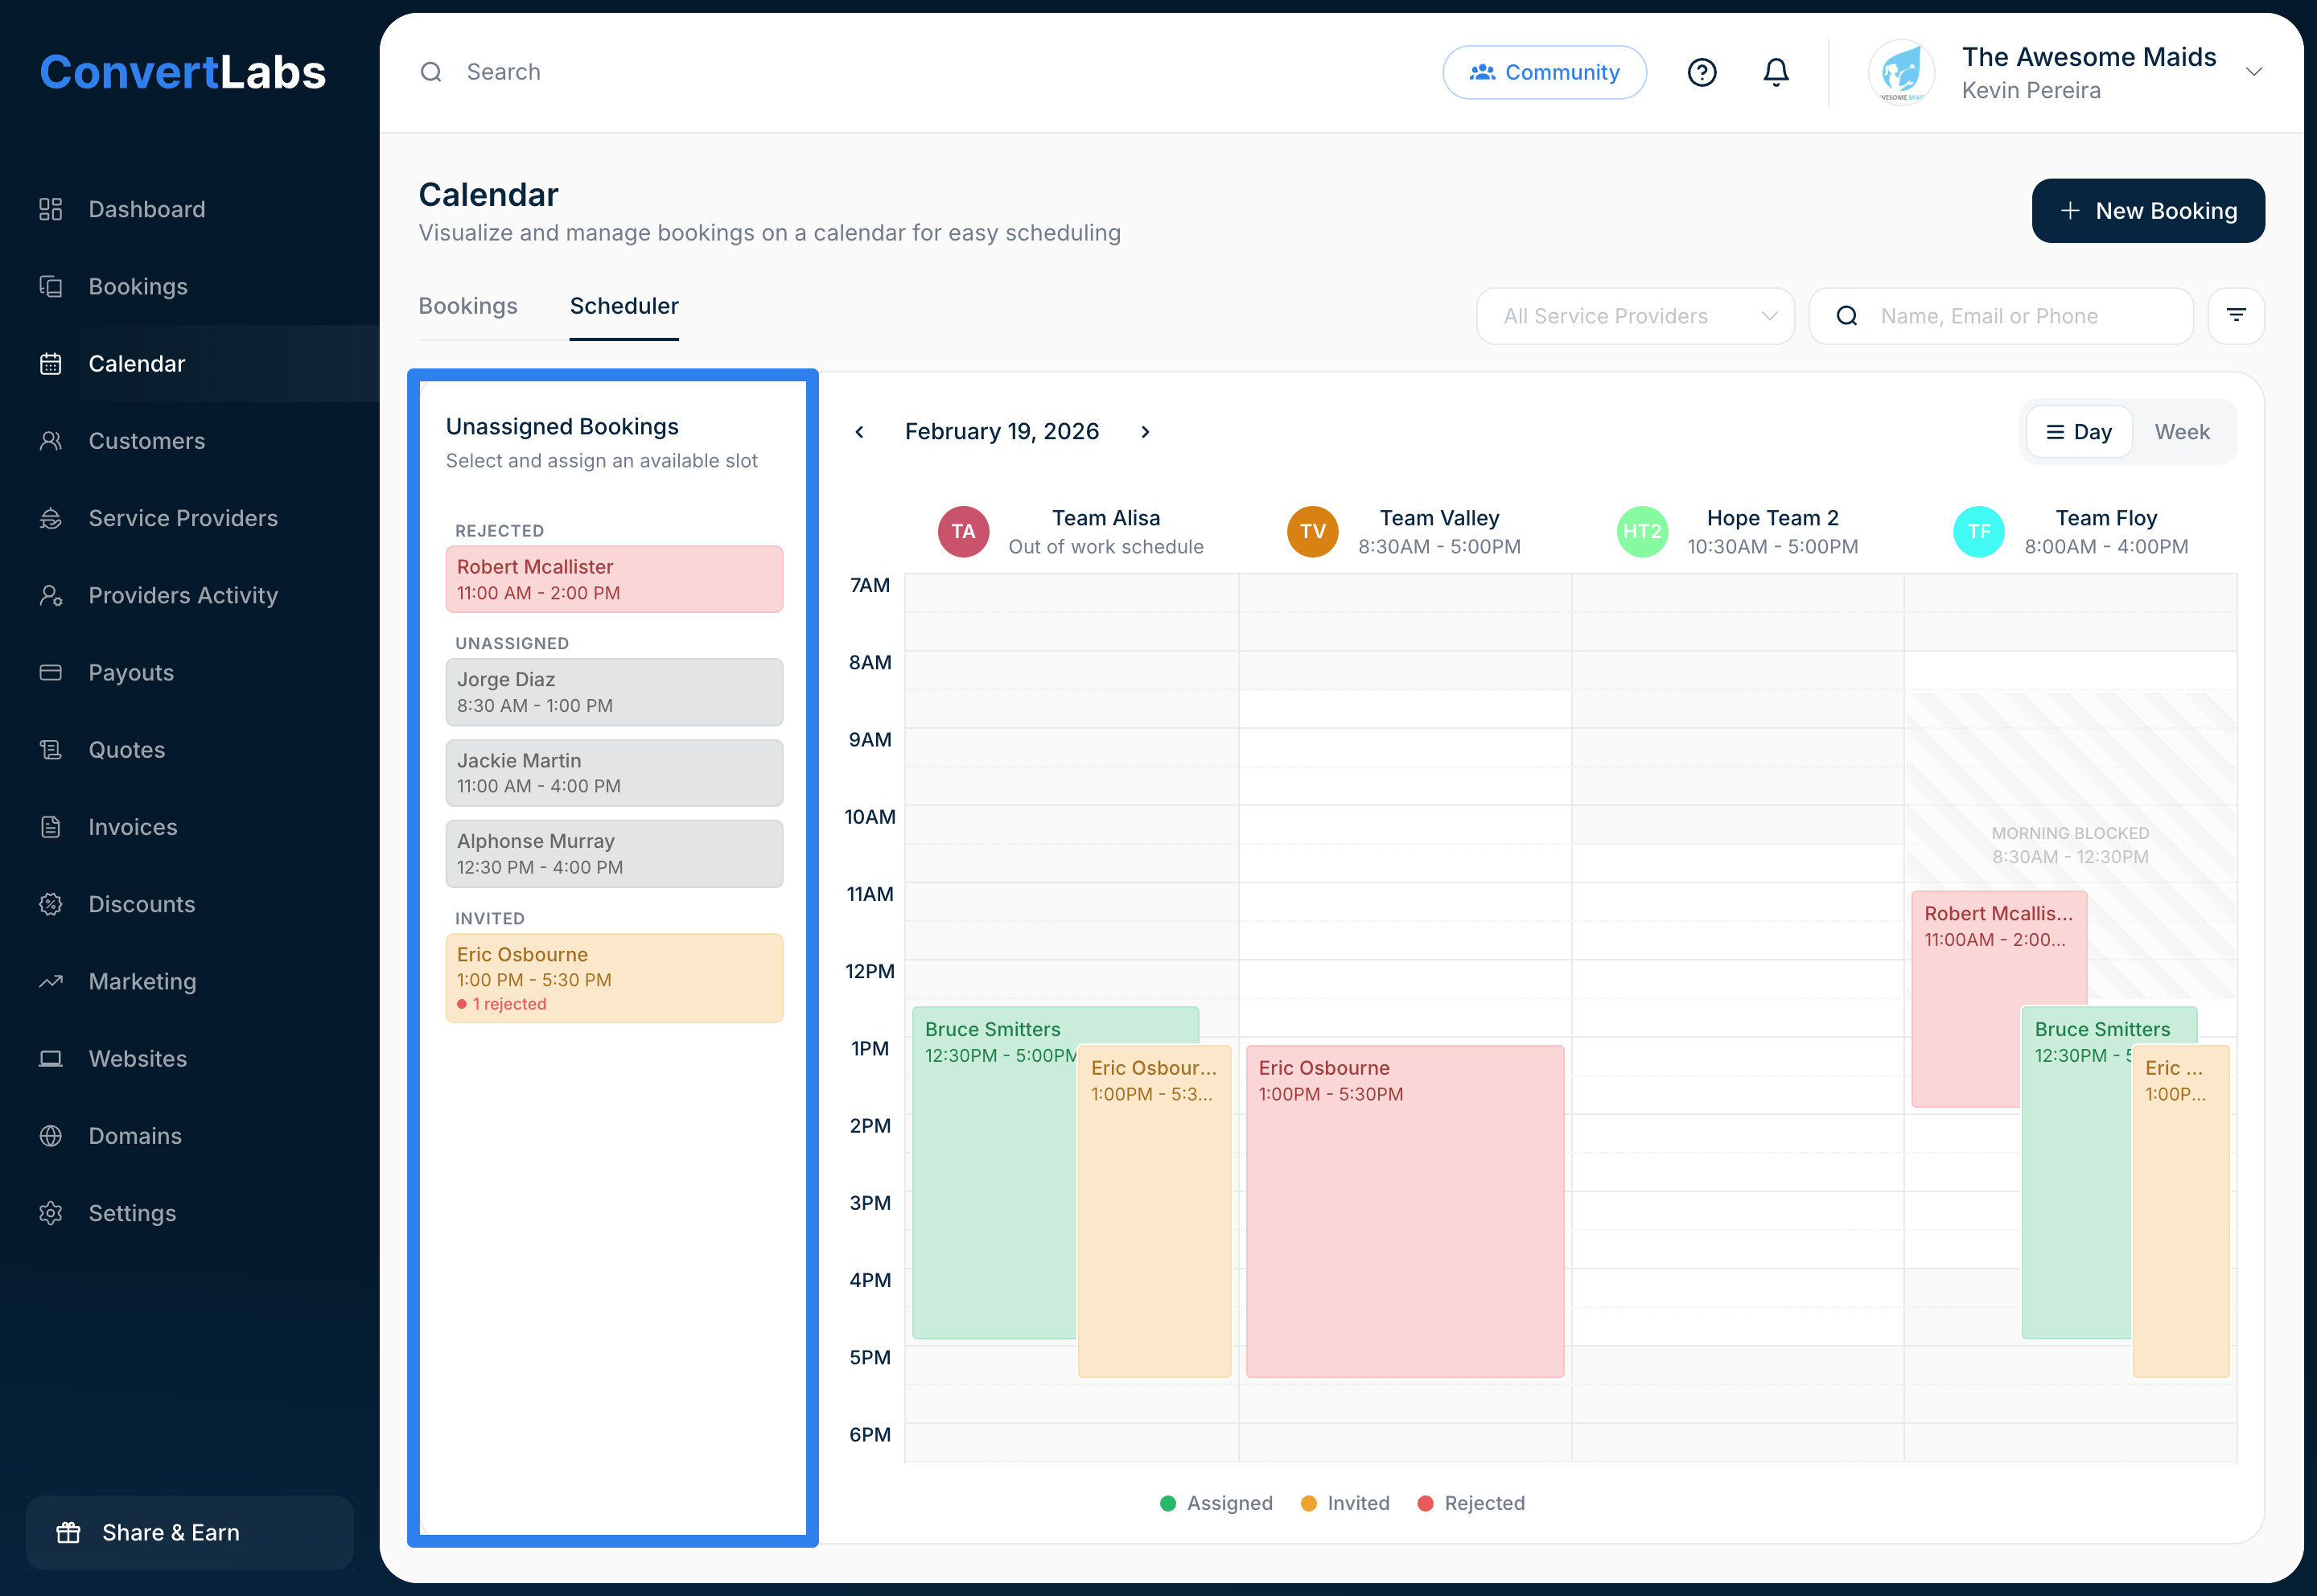Go to previous day arrow

tap(859, 432)
